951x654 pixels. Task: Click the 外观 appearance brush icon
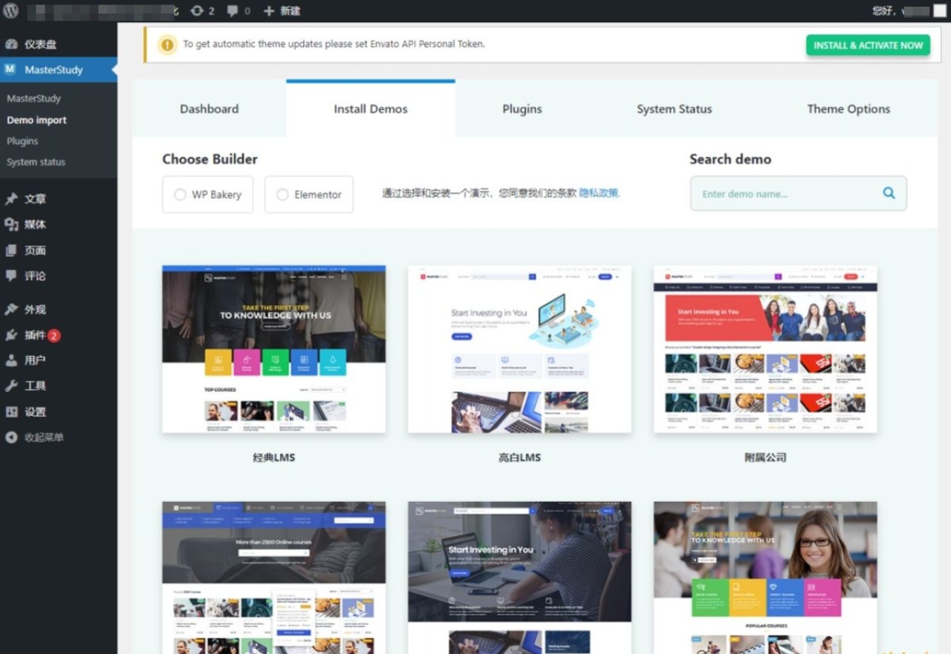point(11,310)
